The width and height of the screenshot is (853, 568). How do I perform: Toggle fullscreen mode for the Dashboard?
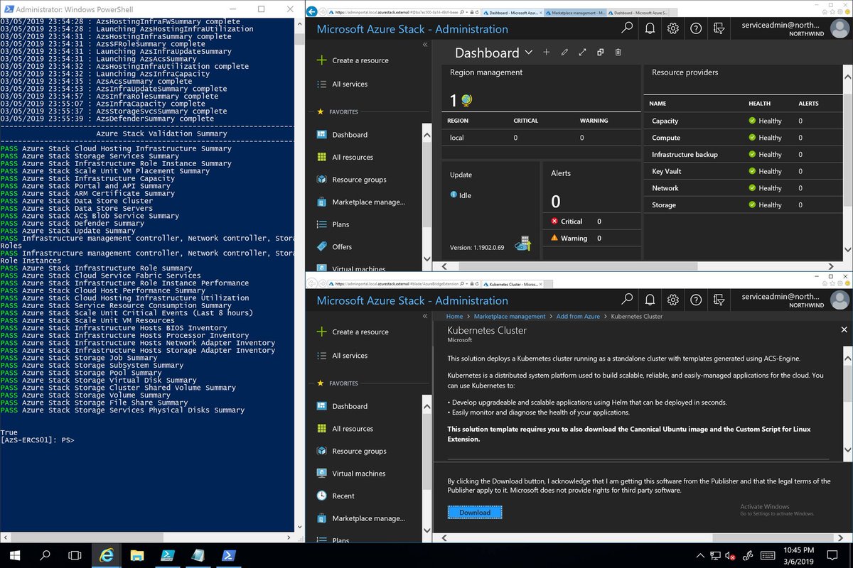[x=583, y=53]
